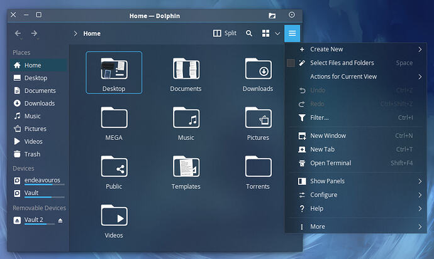Open the Templates folder icon
Viewport: 434px width, 259px height.
click(186, 167)
